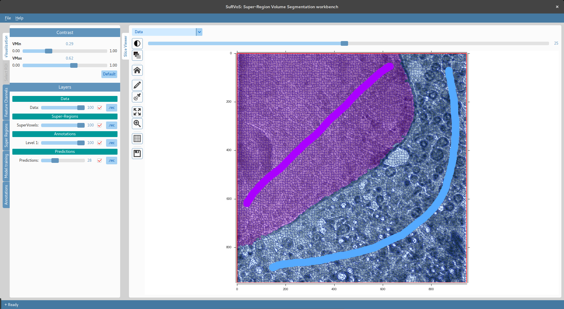Click the overlapping layers icon
This screenshot has width=564, height=309.
(137, 55)
